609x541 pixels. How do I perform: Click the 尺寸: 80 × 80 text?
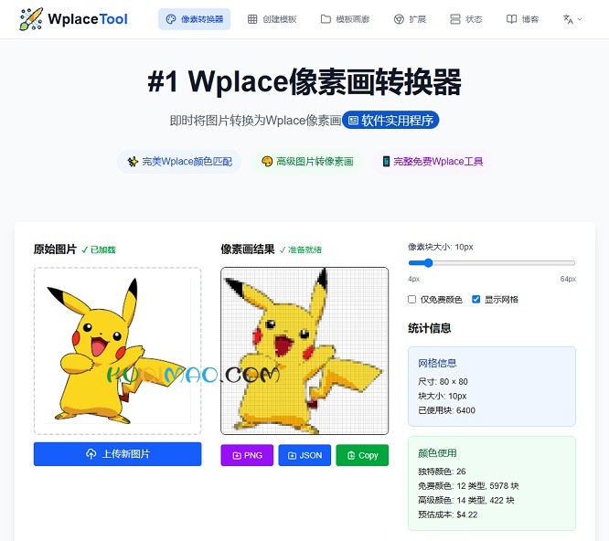(x=443, y=381)
